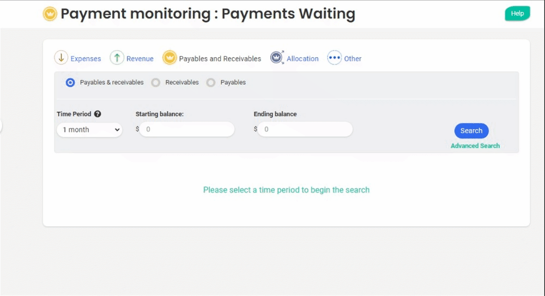545x296 pixels.
Task: Open the Other tab
Action: click(353, 59)
